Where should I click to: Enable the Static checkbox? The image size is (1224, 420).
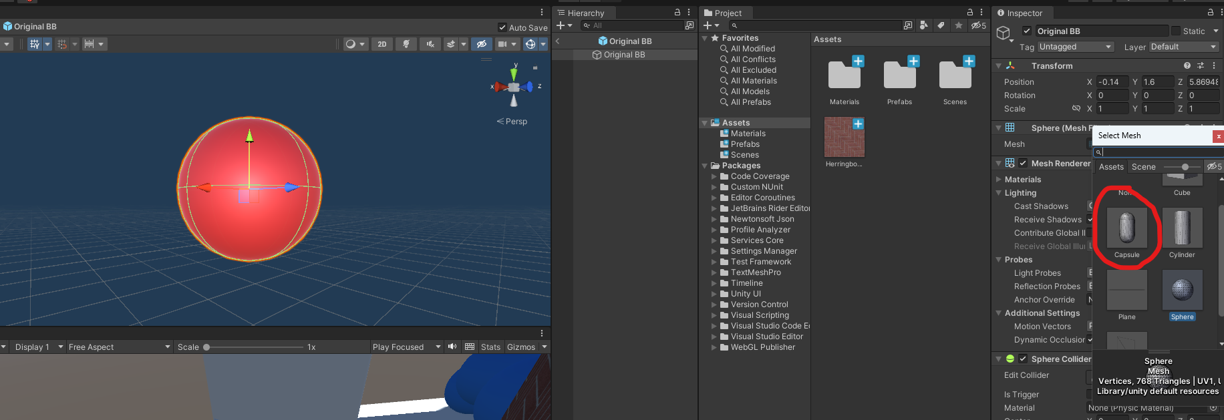tap(1176, 31)
